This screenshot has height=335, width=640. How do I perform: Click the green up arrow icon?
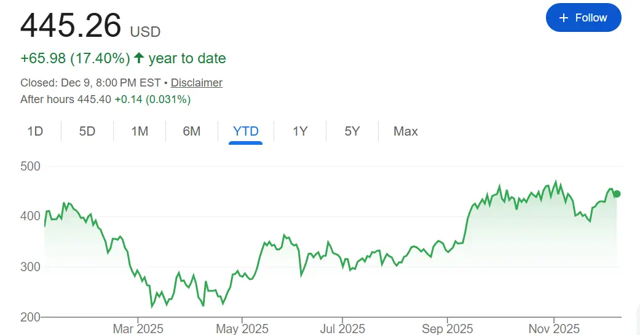(x=139, y=58)
